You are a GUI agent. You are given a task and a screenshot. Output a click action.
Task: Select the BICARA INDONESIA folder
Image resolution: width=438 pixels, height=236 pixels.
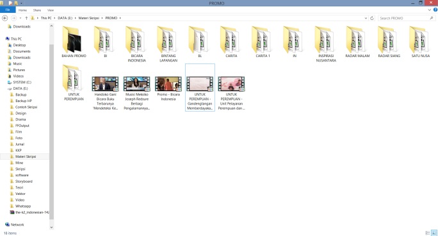click(x=137, y=44)
